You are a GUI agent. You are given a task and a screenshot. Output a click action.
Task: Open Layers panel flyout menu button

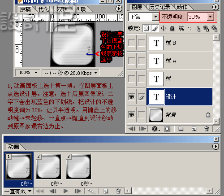pyautogui.click(x=215, y=7)
